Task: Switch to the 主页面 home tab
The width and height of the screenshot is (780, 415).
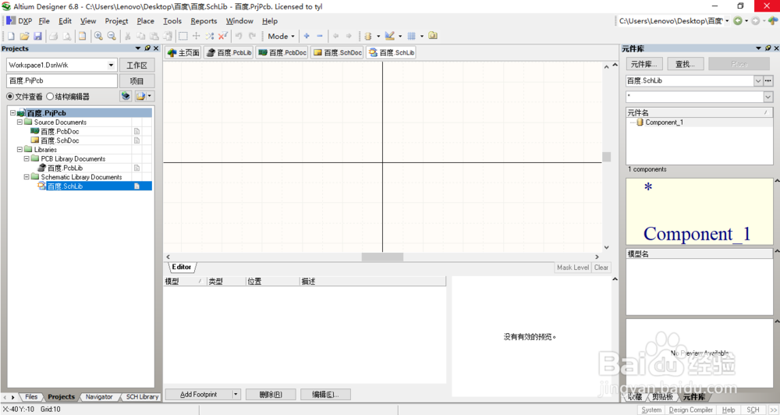Action: click(183, 52)
